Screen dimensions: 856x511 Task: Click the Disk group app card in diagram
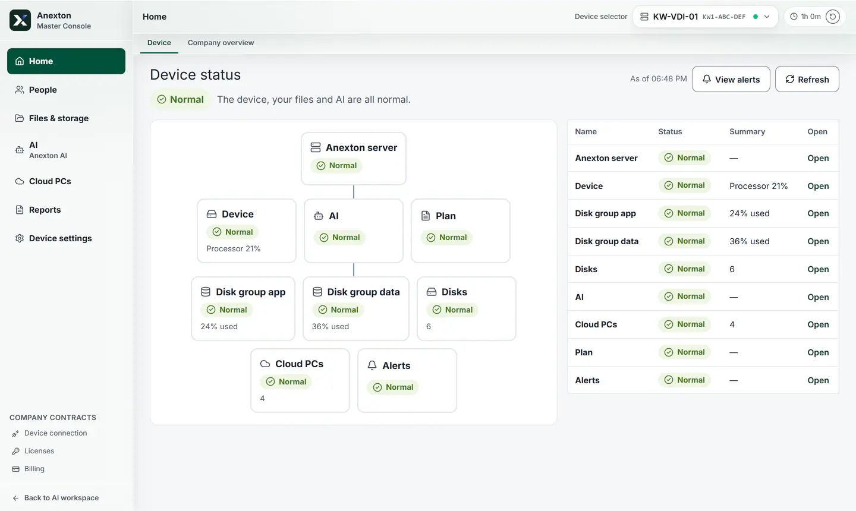[243, 308]
